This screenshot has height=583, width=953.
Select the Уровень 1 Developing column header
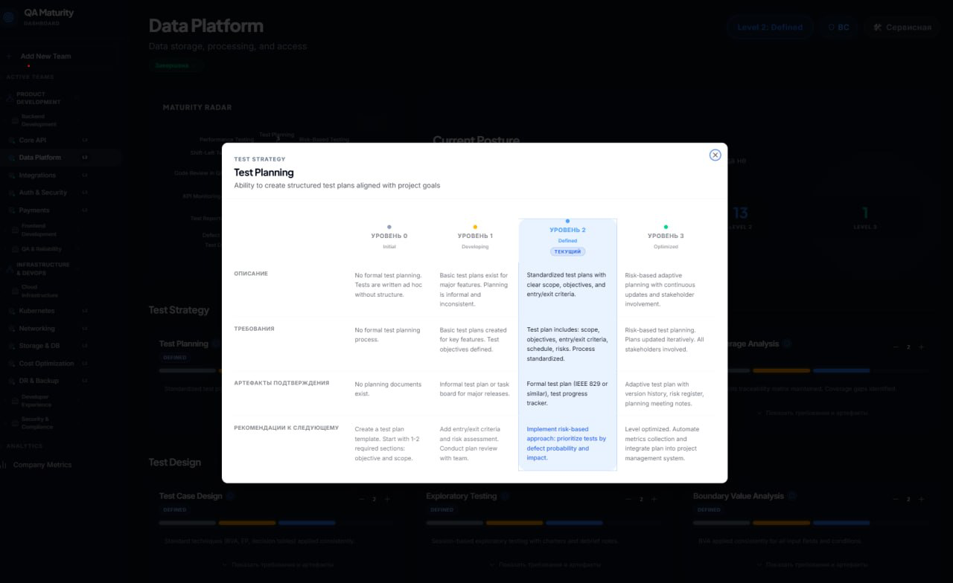pos(475,237)
